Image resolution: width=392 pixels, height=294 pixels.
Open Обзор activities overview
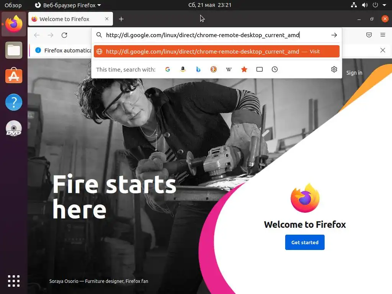pos(13,5)
